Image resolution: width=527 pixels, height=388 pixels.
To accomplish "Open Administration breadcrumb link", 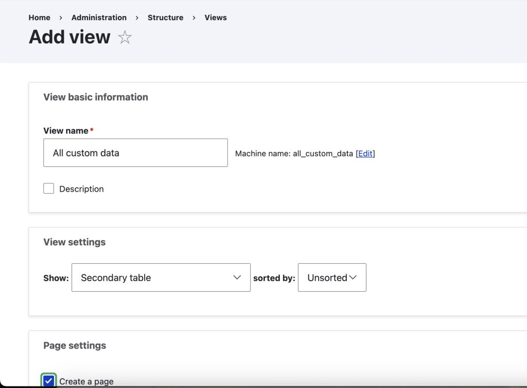I will click(99, 18).
